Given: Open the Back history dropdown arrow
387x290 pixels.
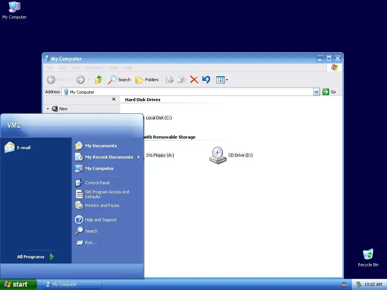Looking at the screenshot, I should 70,80.
